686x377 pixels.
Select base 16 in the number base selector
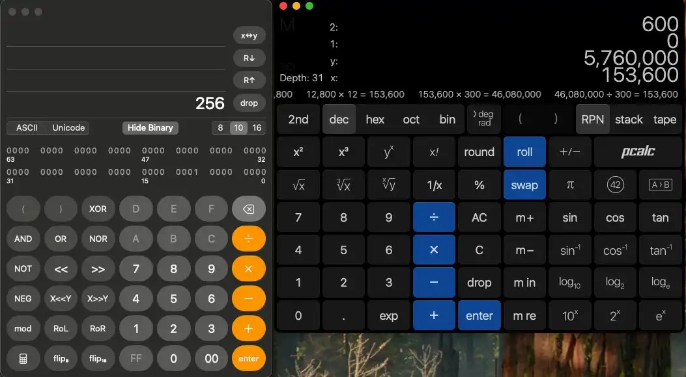pos(257,128)
